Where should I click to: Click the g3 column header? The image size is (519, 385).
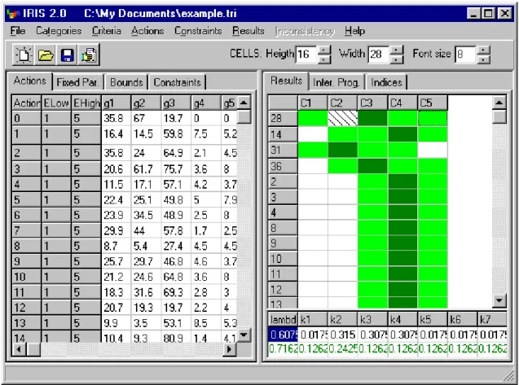(176, 103)
